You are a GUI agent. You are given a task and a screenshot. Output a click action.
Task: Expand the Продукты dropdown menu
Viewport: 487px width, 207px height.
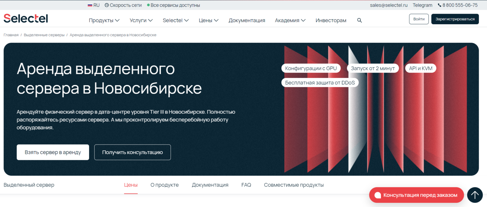pos(104,20)
